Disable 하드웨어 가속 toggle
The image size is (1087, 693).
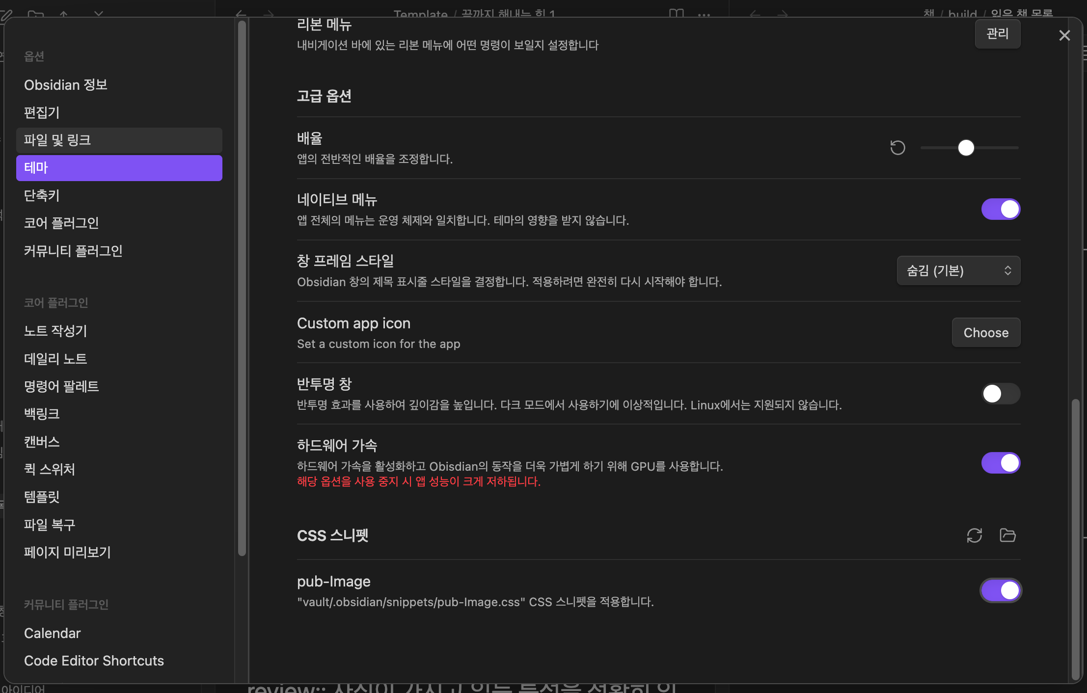coord(1001,463)
